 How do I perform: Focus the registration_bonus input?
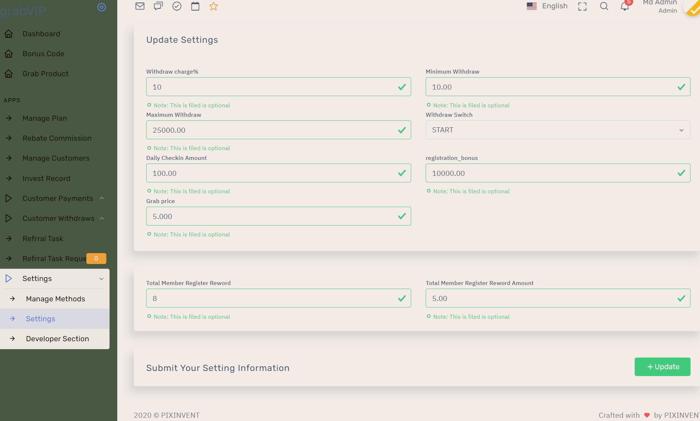click(x=558, y=173)
